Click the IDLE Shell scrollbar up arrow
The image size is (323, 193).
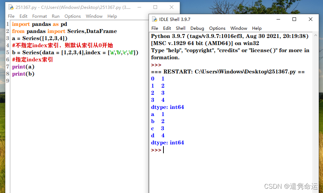coord(316,35)
